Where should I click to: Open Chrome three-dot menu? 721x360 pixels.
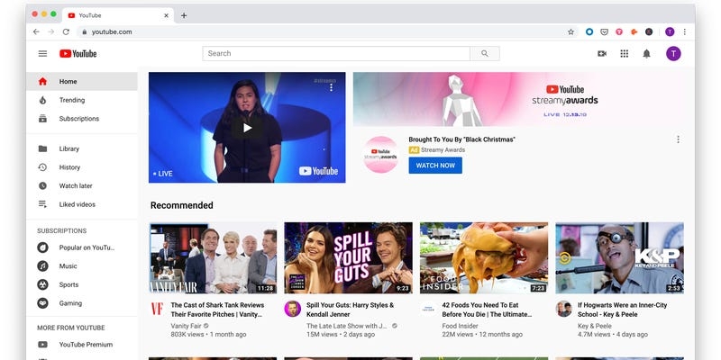pyautogui.click(x=685, y=31)
